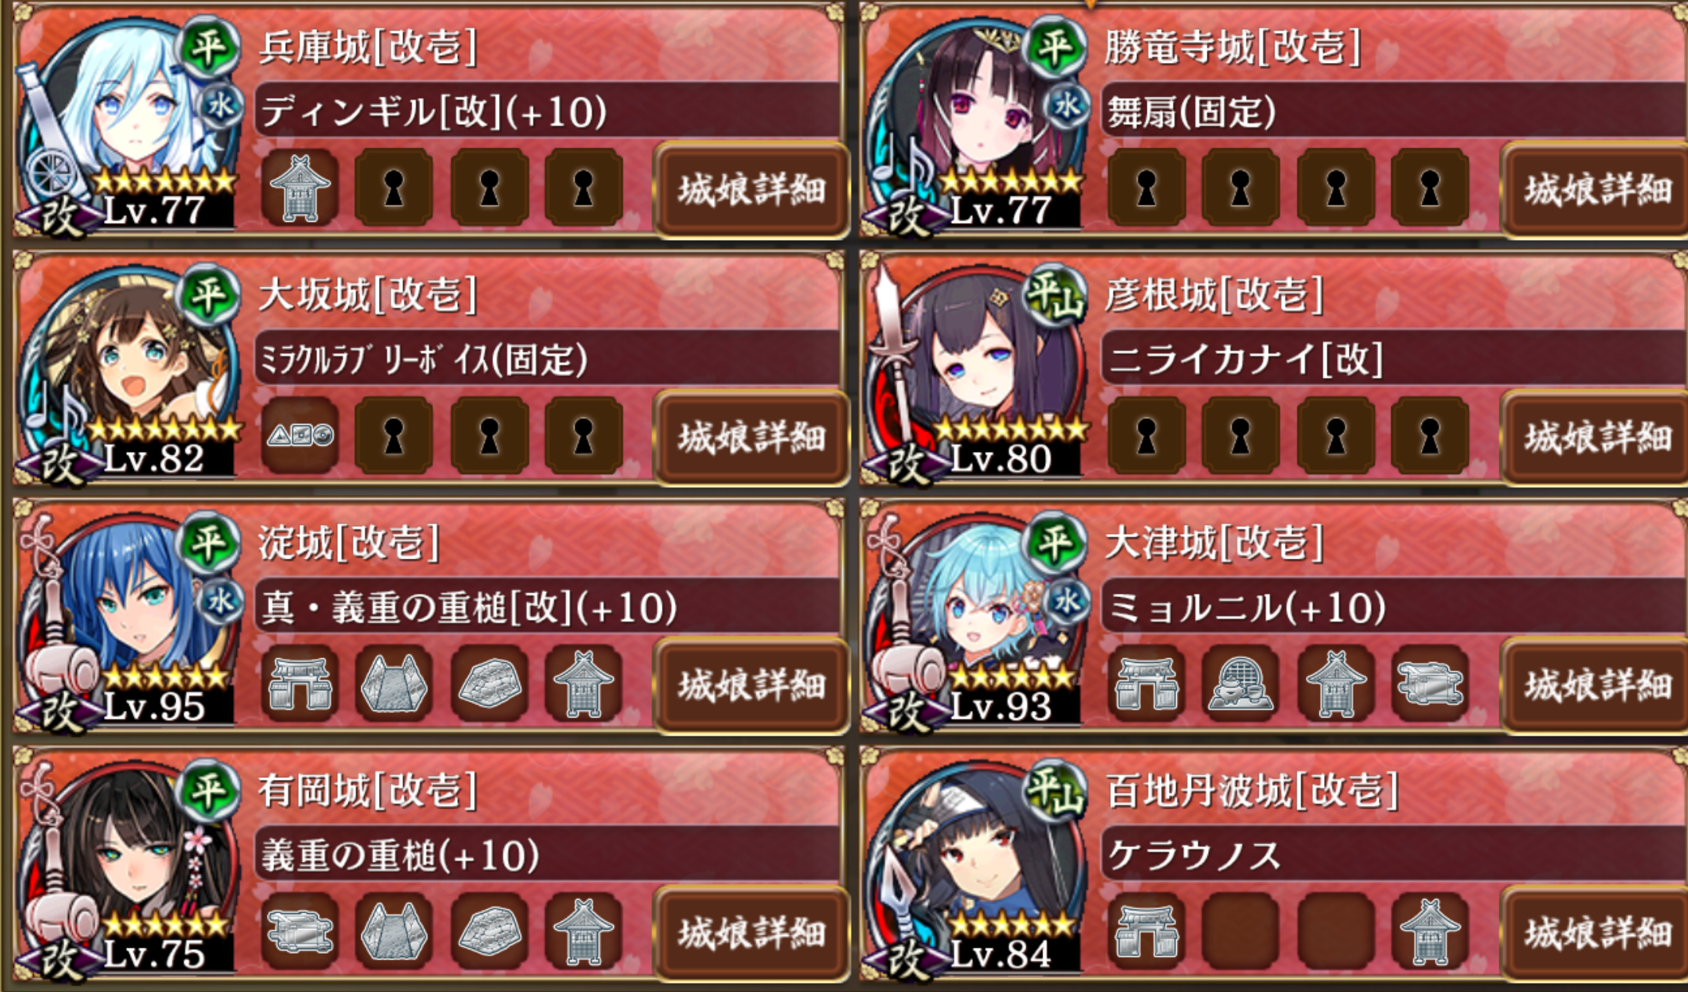The width and height of the screenshot is (1688, 992).
Task: Click weapon field ミョルニル(+10)
Action: [x=1394, y=605]
